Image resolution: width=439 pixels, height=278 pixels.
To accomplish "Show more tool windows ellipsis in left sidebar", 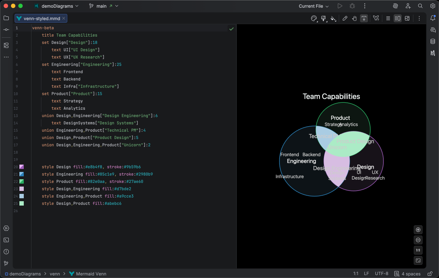I will coord(6,57).
